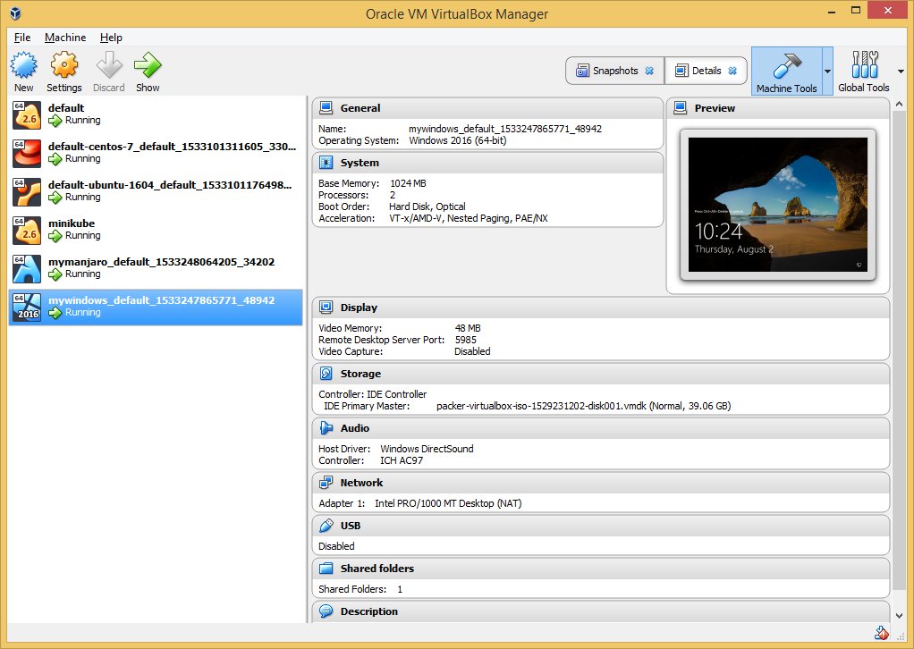Click the USB section plug icon
This screenshot has height=649, width=914.
click(x=326, y=526)
